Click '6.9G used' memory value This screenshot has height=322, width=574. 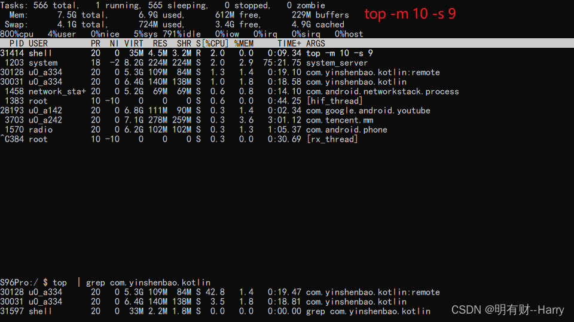coord(161,15)
